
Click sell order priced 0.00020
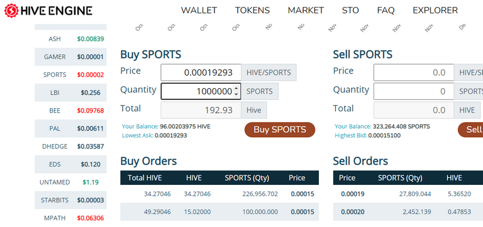pos(408,212)
